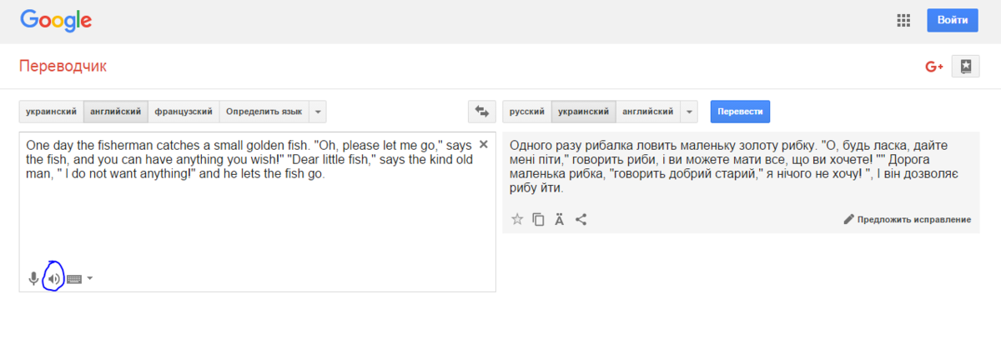Viewport: 1001px width, 344px height.
Task: Save translation with the star icon
Action: (x=517, y=219)
